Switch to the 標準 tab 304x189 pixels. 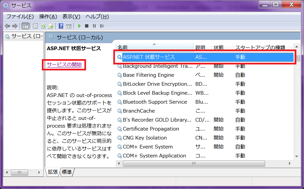pos(67,172)
